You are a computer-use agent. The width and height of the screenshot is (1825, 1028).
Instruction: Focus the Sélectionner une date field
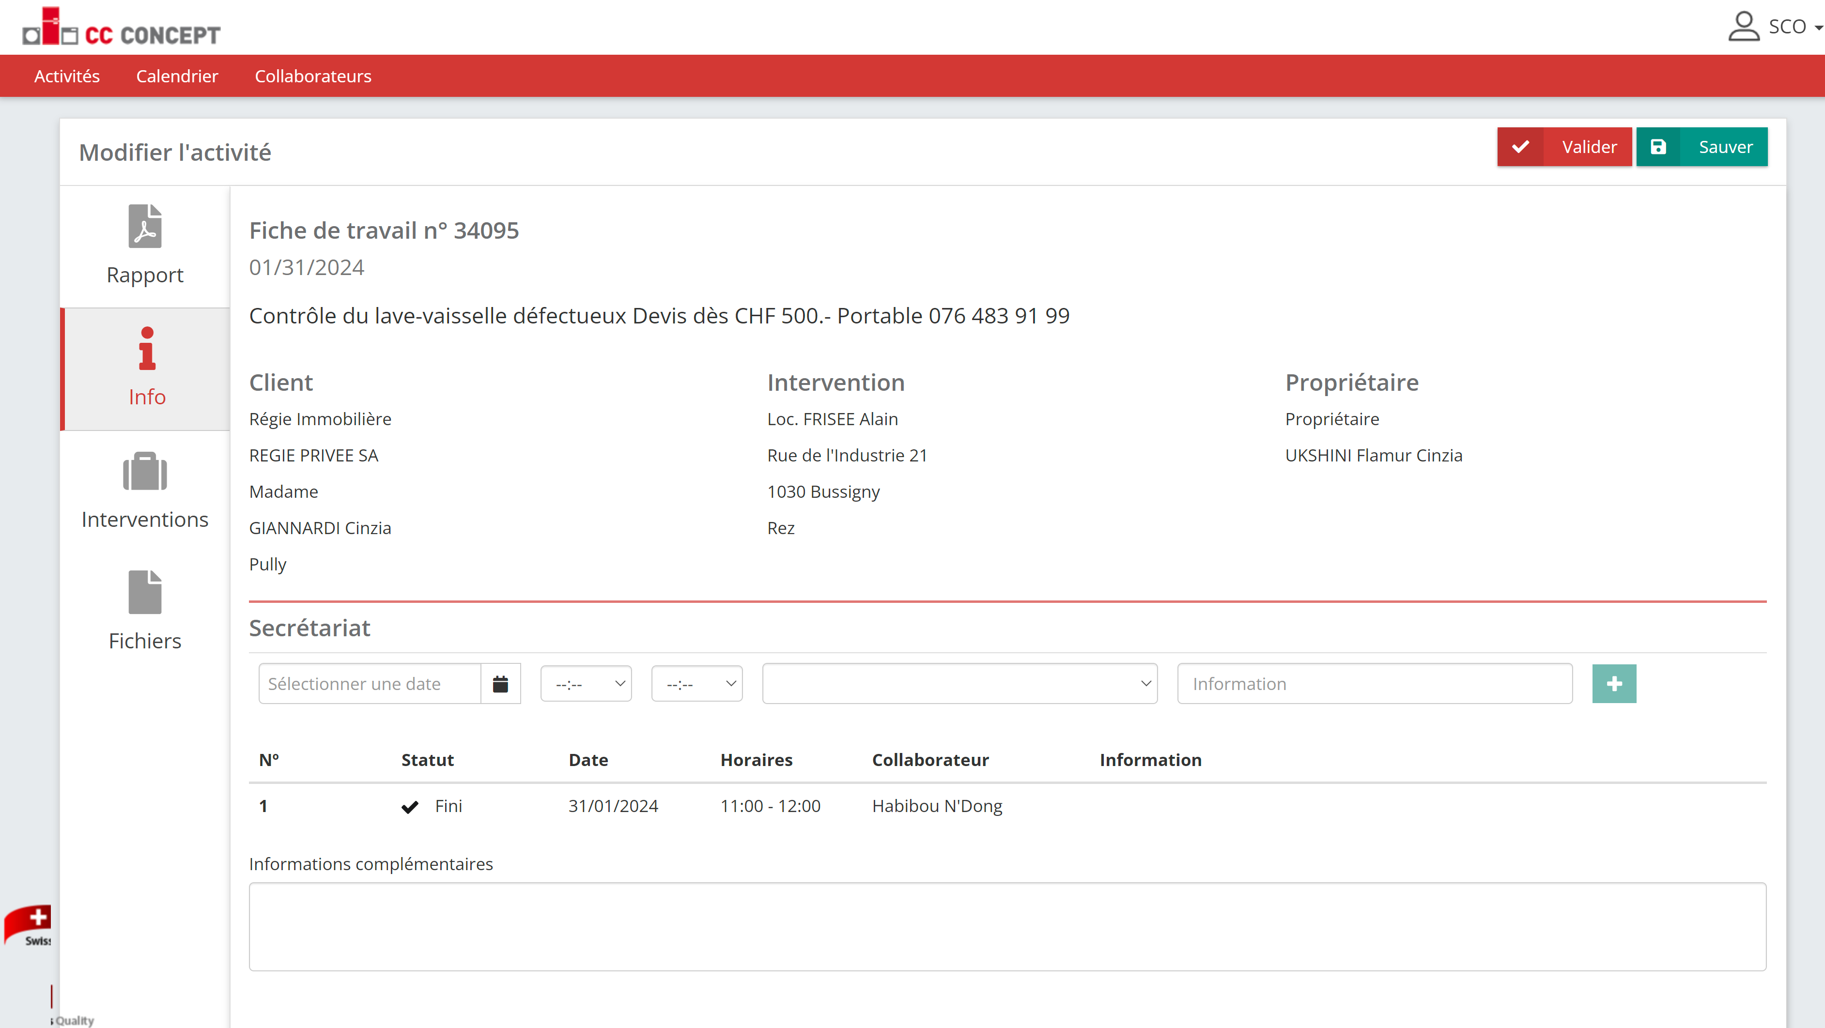click(x=369, y=684)
